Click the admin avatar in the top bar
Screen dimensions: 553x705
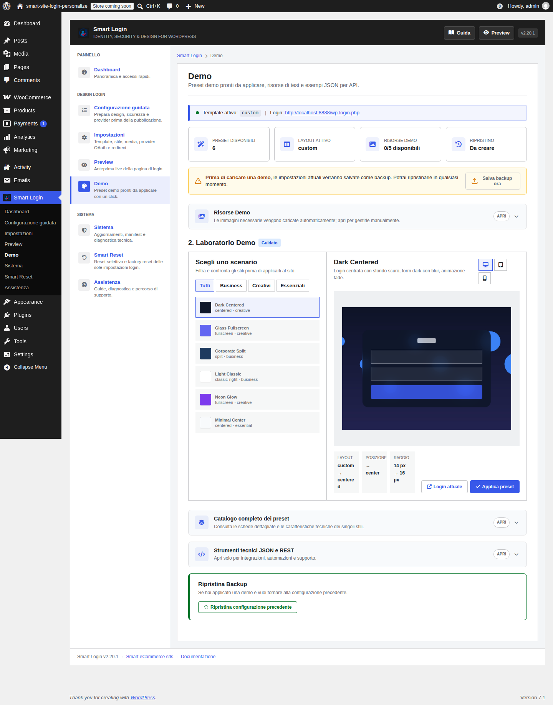tap(545, 6)
